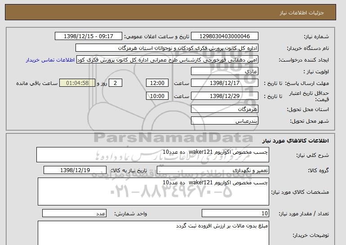Click the buyer organization name field

point(167,48)
